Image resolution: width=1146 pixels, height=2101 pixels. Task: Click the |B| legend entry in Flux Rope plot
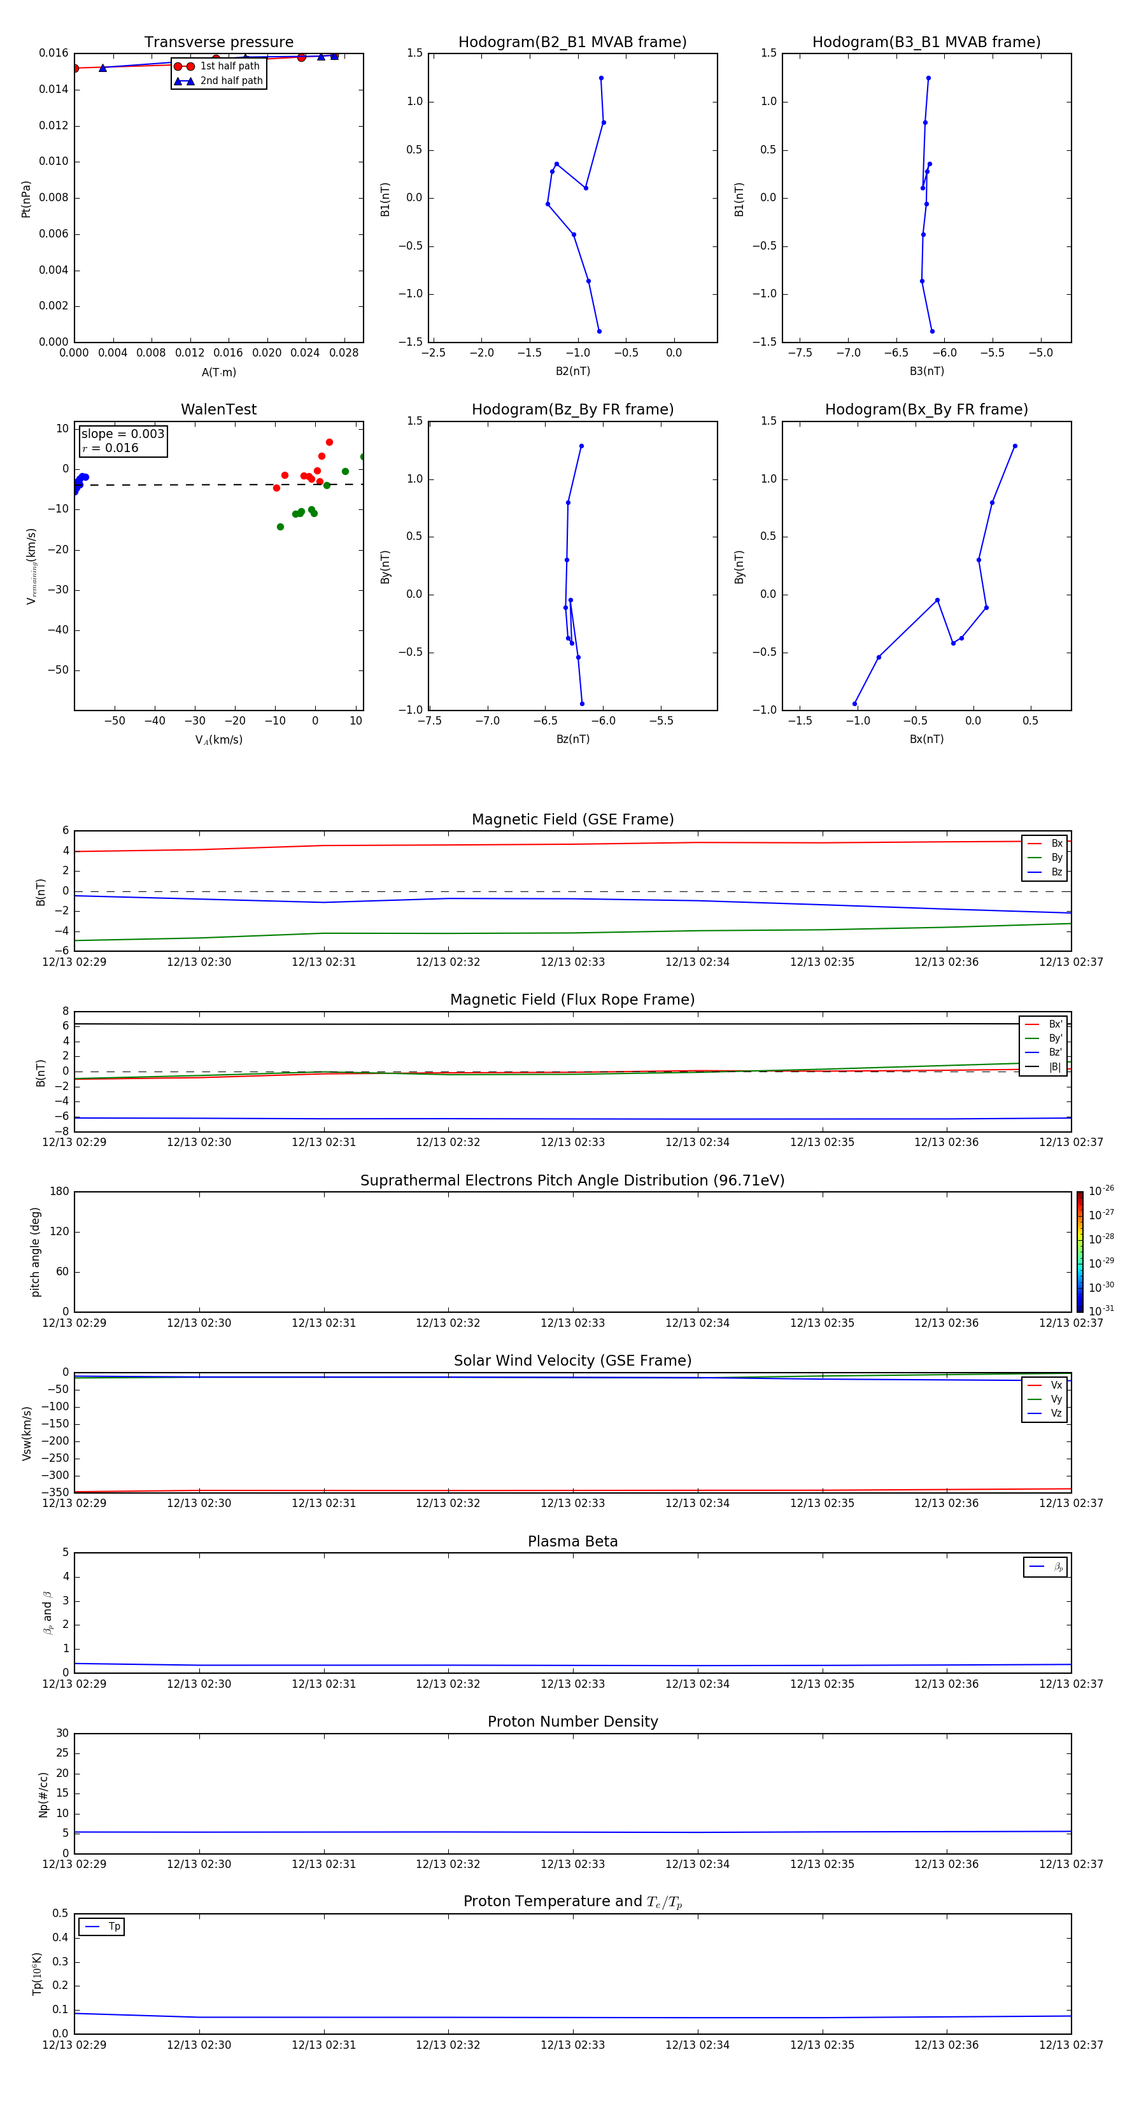coord(1043,1067)
